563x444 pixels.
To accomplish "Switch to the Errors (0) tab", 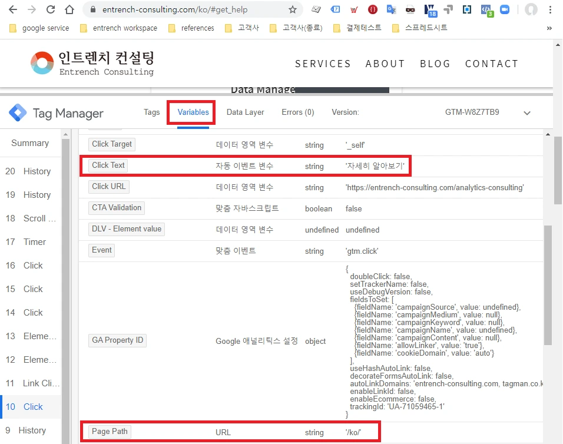I will coord(297,112).
